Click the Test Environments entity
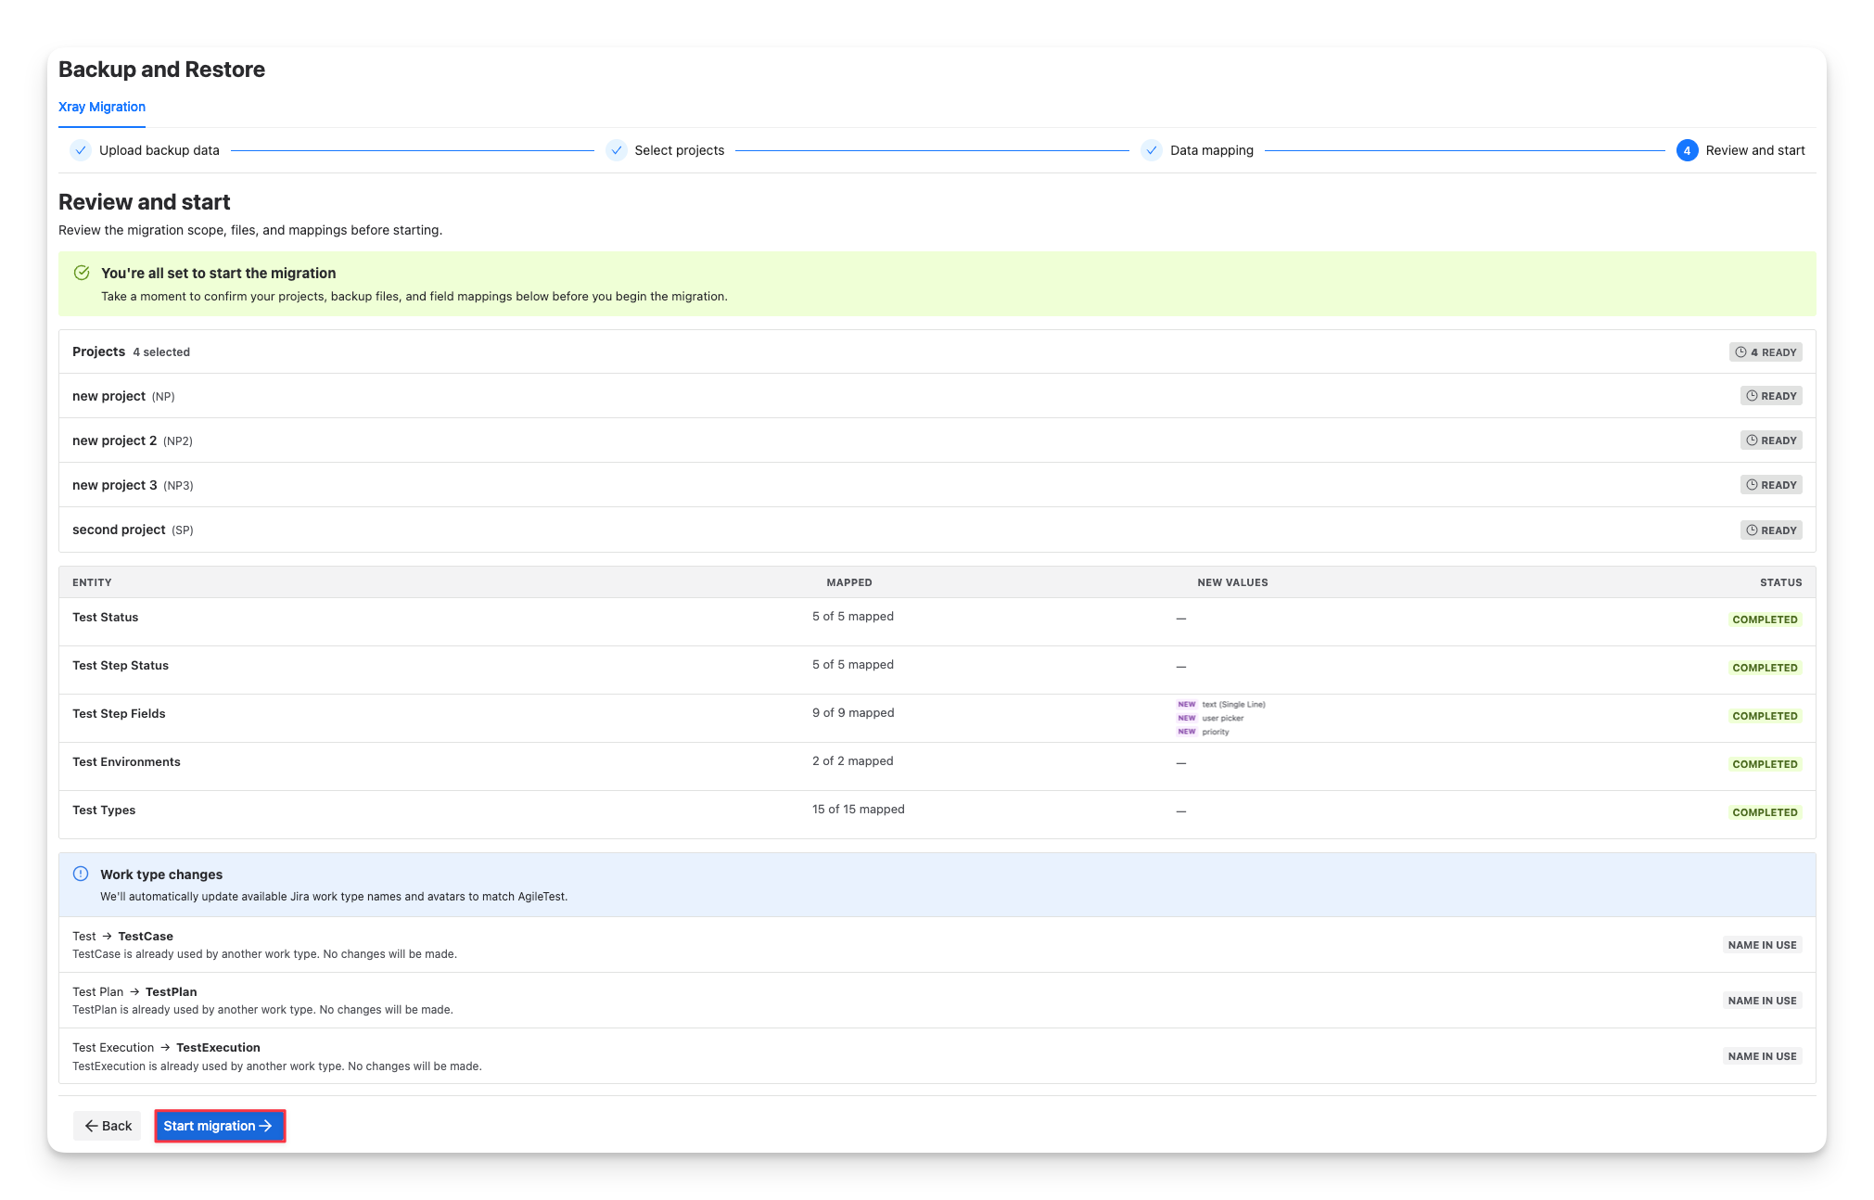1874x1200 pixels. pyautogui.click(x=126, y=761)
